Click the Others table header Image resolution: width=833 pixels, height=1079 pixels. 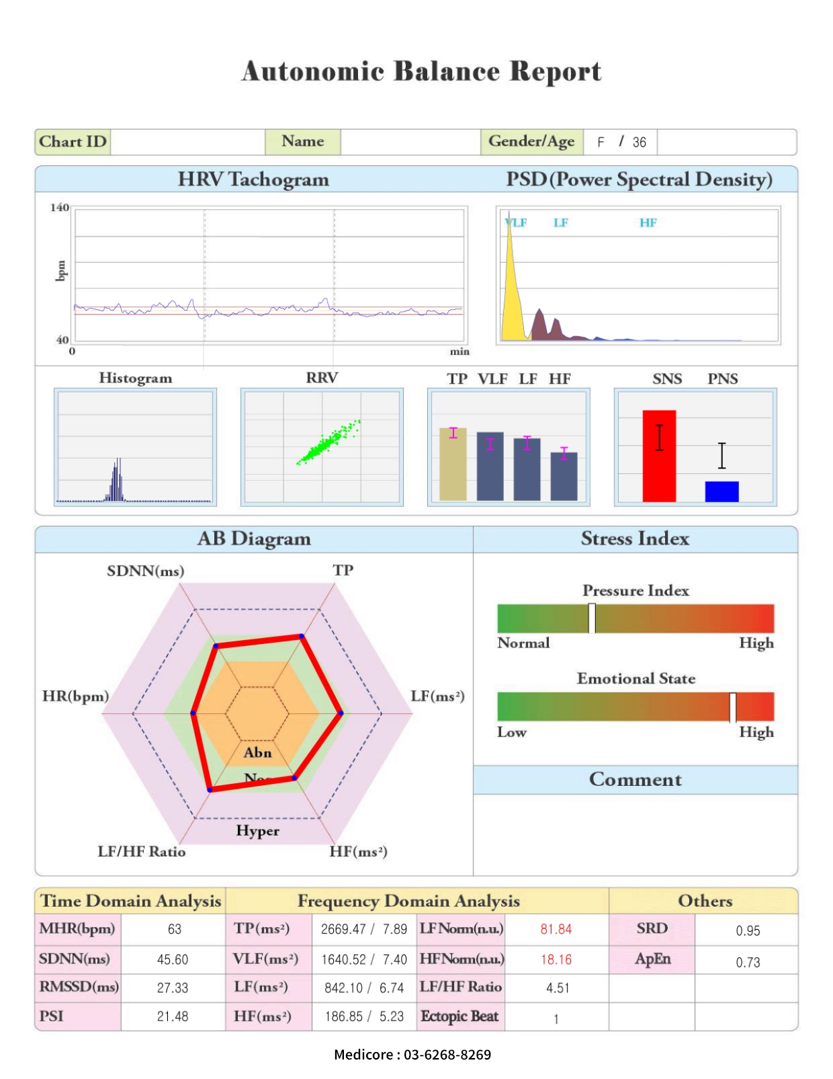point(705,901)
